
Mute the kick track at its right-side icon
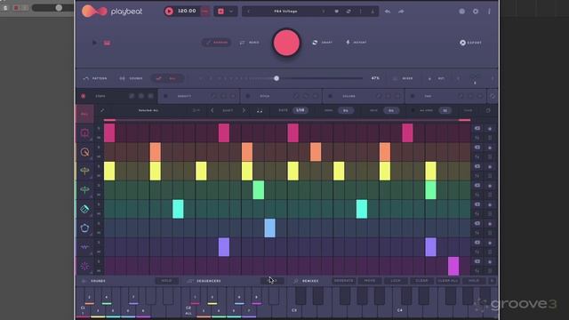[477, 128]
